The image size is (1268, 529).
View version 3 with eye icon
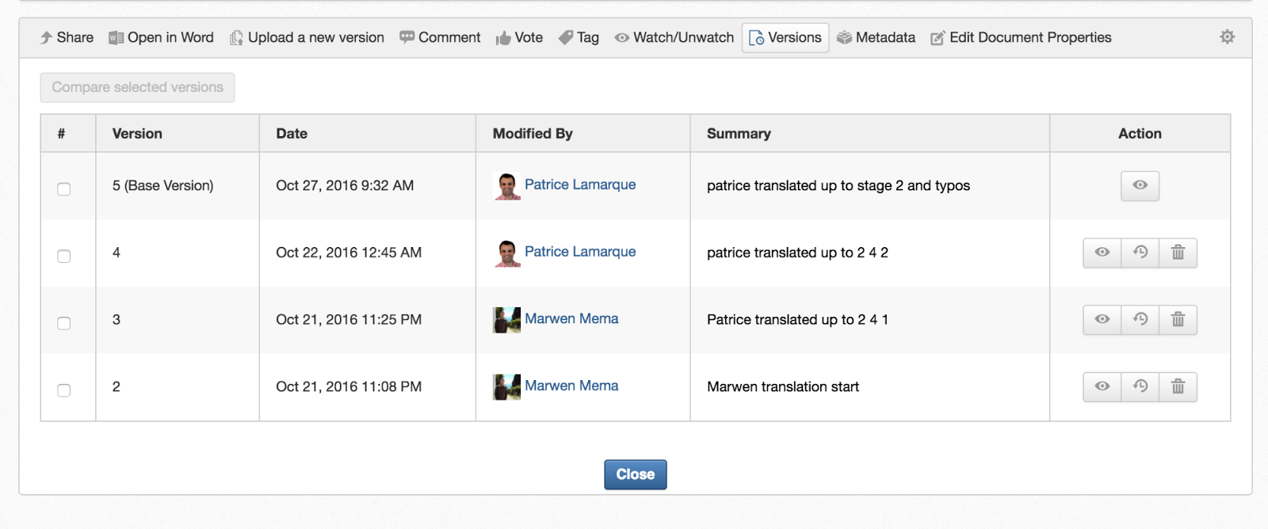click(x=1102, y=319)
